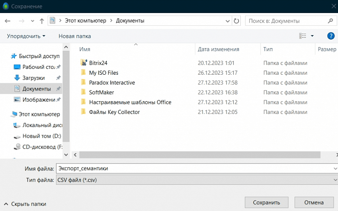Click the date '20.12.2023 1:01'
The width and height of the screenshot is (338, 211).
[216, 63]
